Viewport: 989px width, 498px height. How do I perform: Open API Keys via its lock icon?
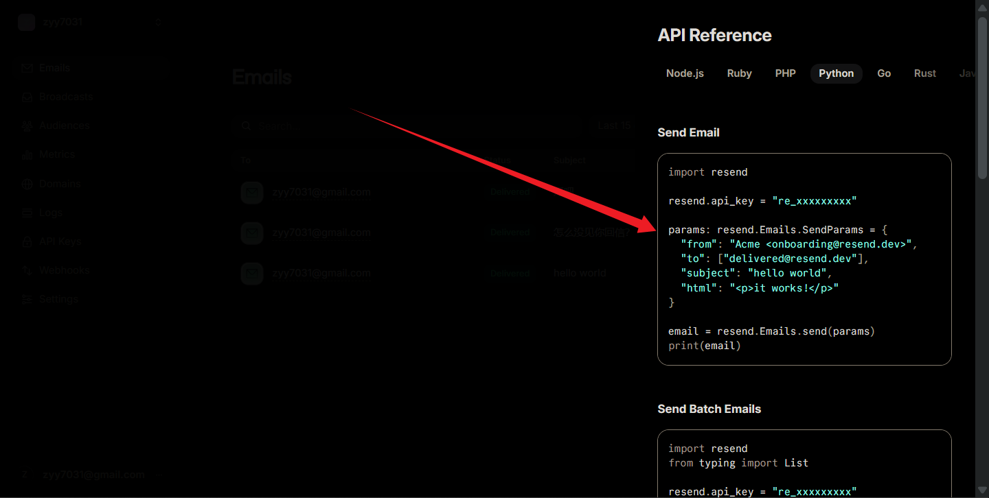pos(27,241)
